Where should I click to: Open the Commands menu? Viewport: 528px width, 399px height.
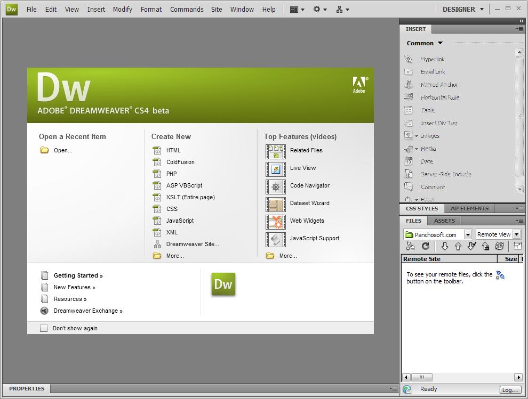pos(187,10)
